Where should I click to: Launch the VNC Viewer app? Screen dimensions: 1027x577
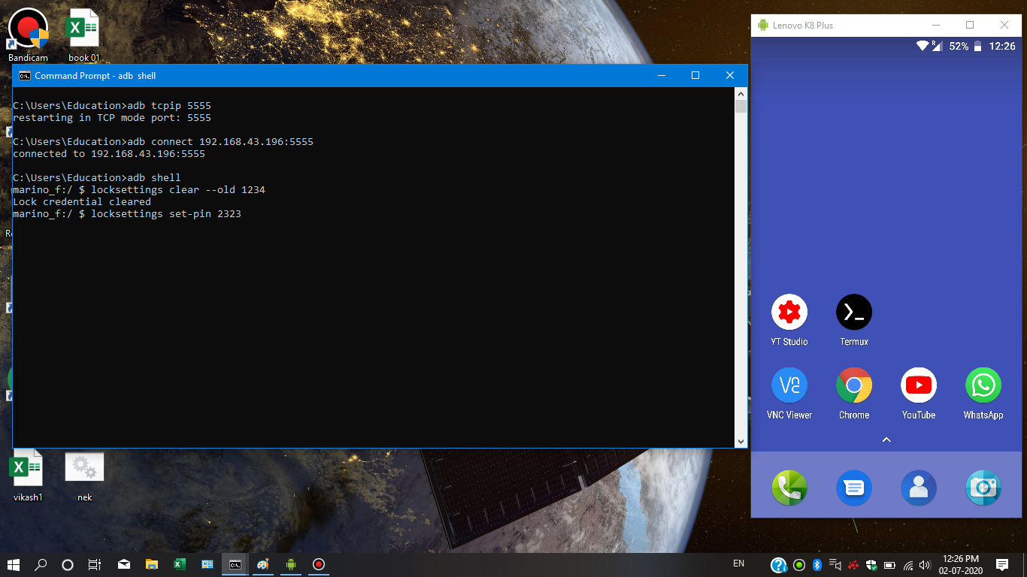coord(789,385)
